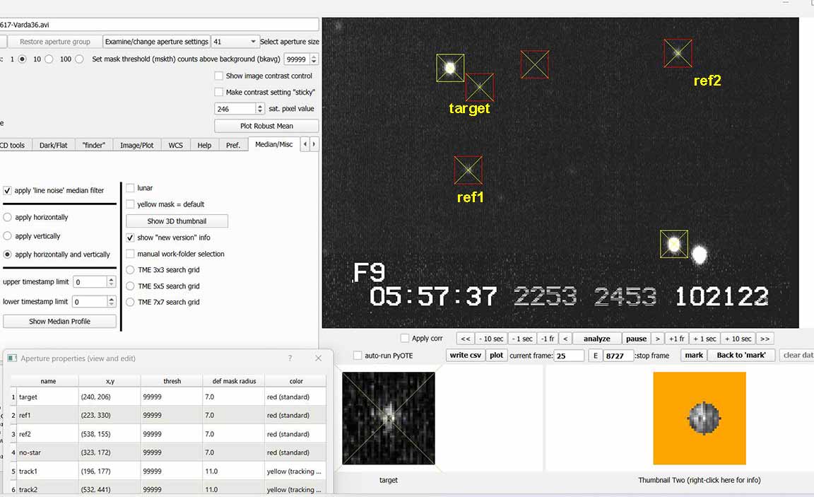Switch to the Dark/Flat tab
Screen dimensions: 814x497
click(x=54, y=146)
